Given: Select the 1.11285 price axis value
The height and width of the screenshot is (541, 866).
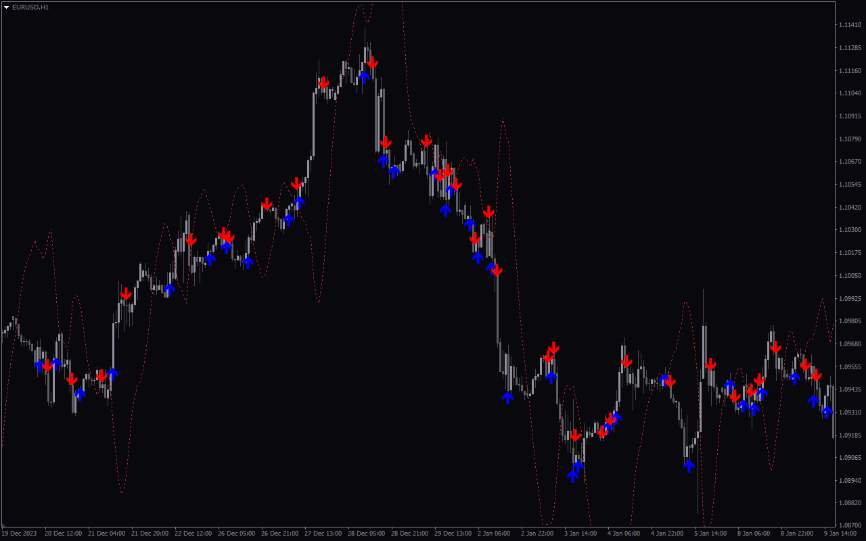Looking at the screenshot, I should click(850, 48).
